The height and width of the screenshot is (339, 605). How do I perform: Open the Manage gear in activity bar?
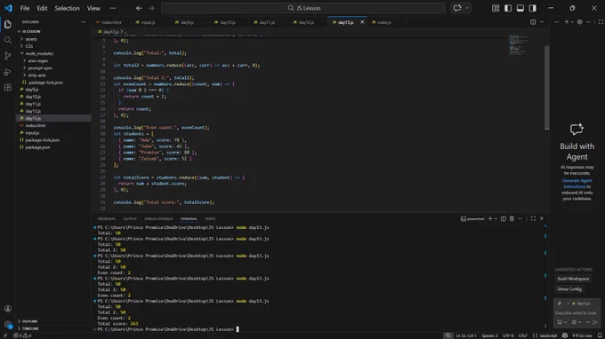coord(8,325)
